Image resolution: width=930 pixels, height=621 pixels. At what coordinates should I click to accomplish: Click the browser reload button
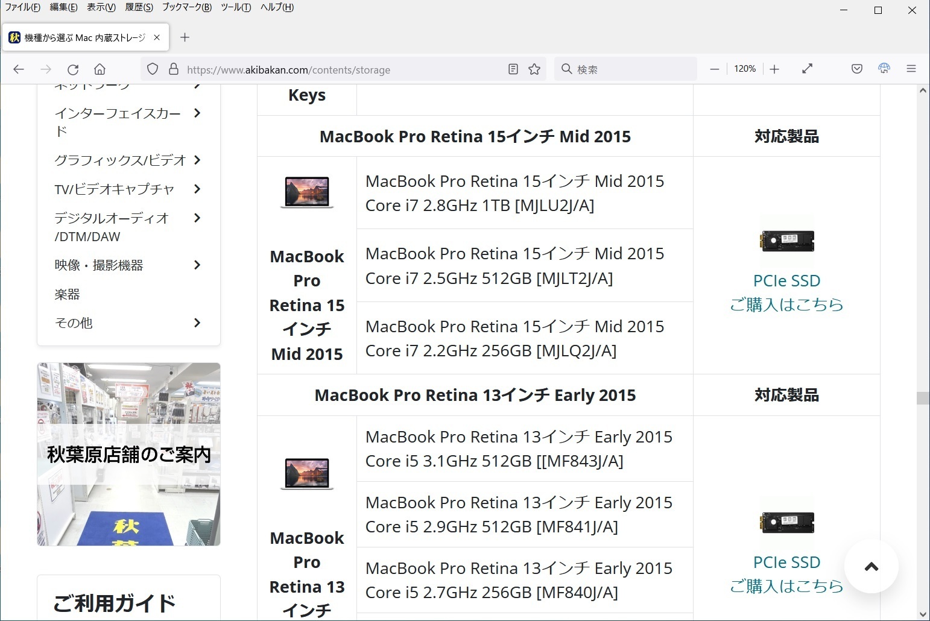(73, 69)
